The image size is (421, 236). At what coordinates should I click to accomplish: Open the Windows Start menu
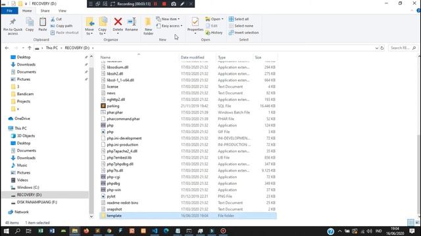pos(6,231)
